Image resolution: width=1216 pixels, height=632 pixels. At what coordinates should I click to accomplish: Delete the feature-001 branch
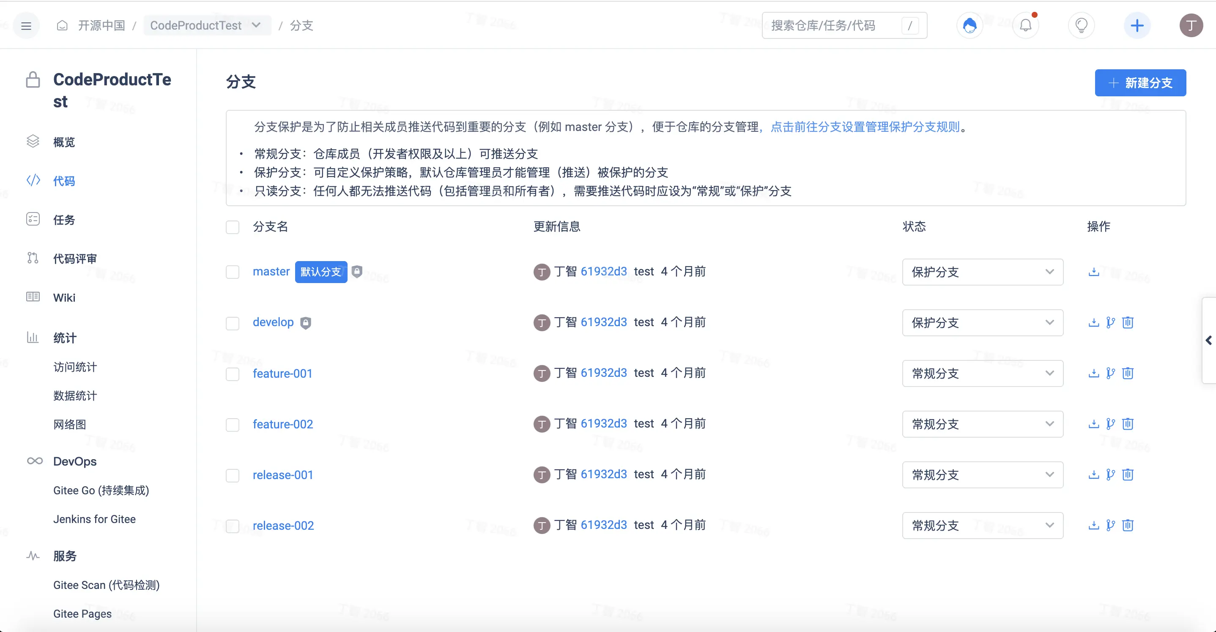[x=1128, y=373]
